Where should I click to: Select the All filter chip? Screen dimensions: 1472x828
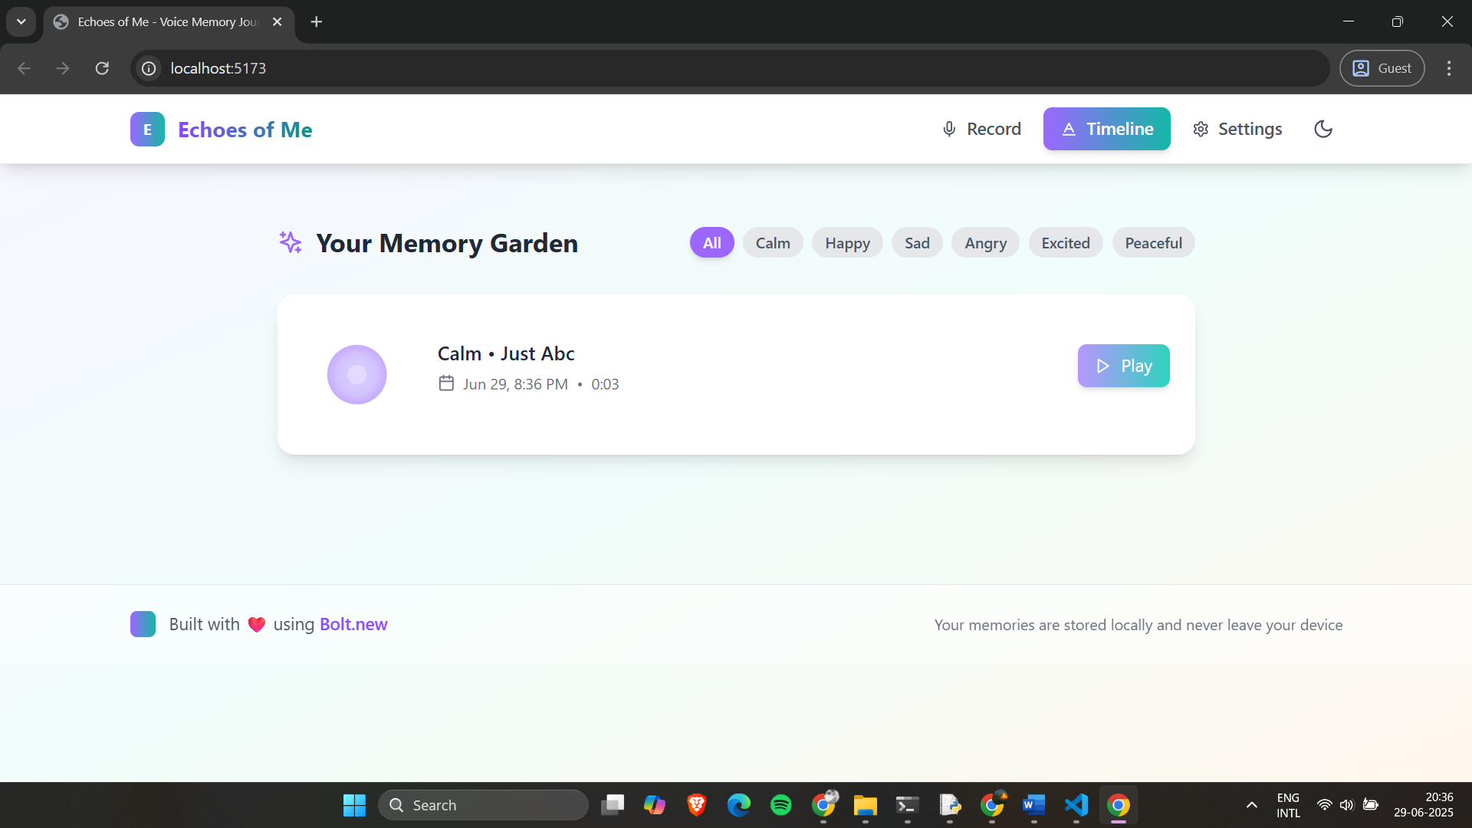(x=711, y=243)
